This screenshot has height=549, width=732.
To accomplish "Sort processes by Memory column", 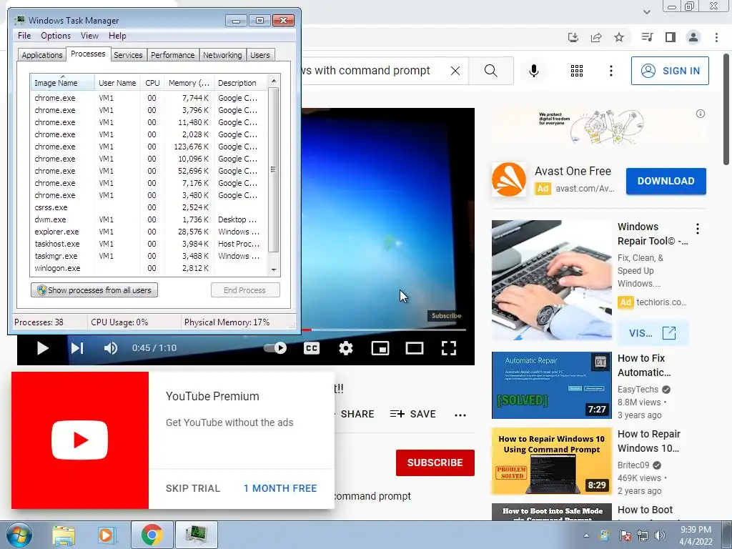I will [189, 83].
